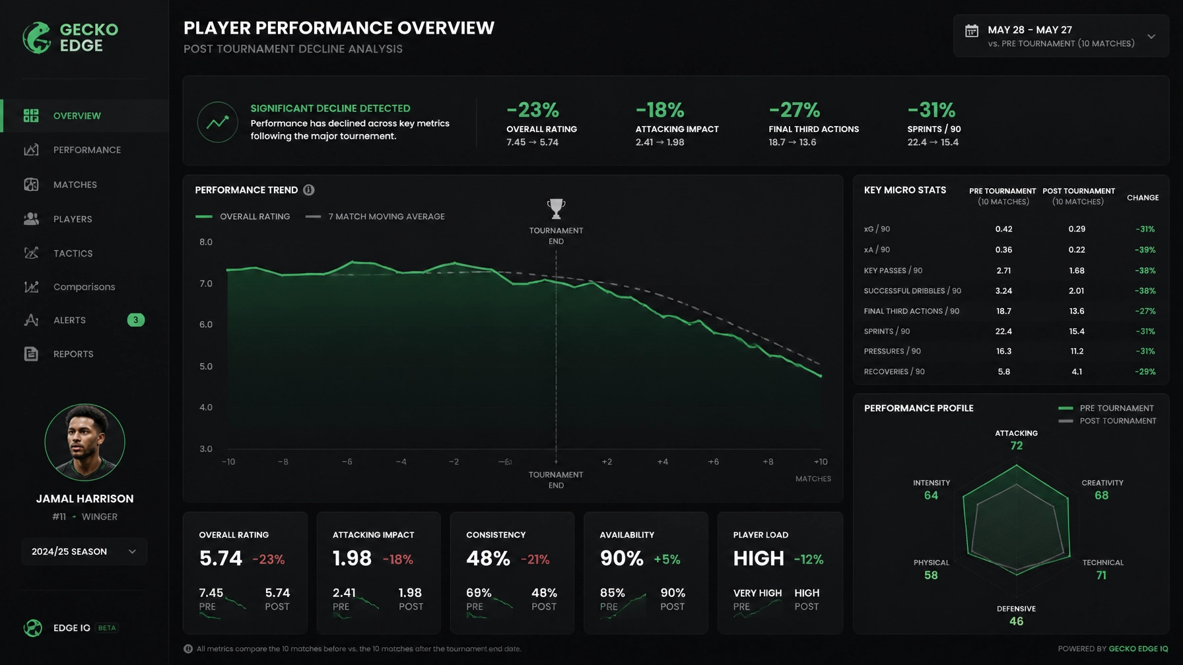The height and width of the screenshot is (665, 1183).
Task: Click the Defensive 46 radar label
Action: click(x=1016, y=616)
